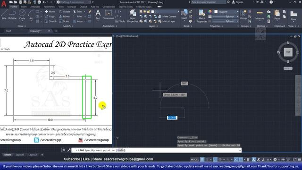Screen dimensions: 302x170
Task: Select the Line tool
Action: 4,15
